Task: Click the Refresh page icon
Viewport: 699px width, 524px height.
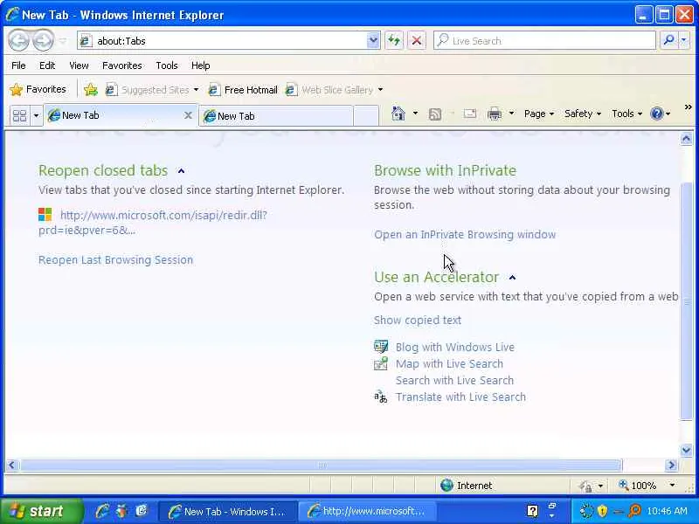Action: point(394,40)
